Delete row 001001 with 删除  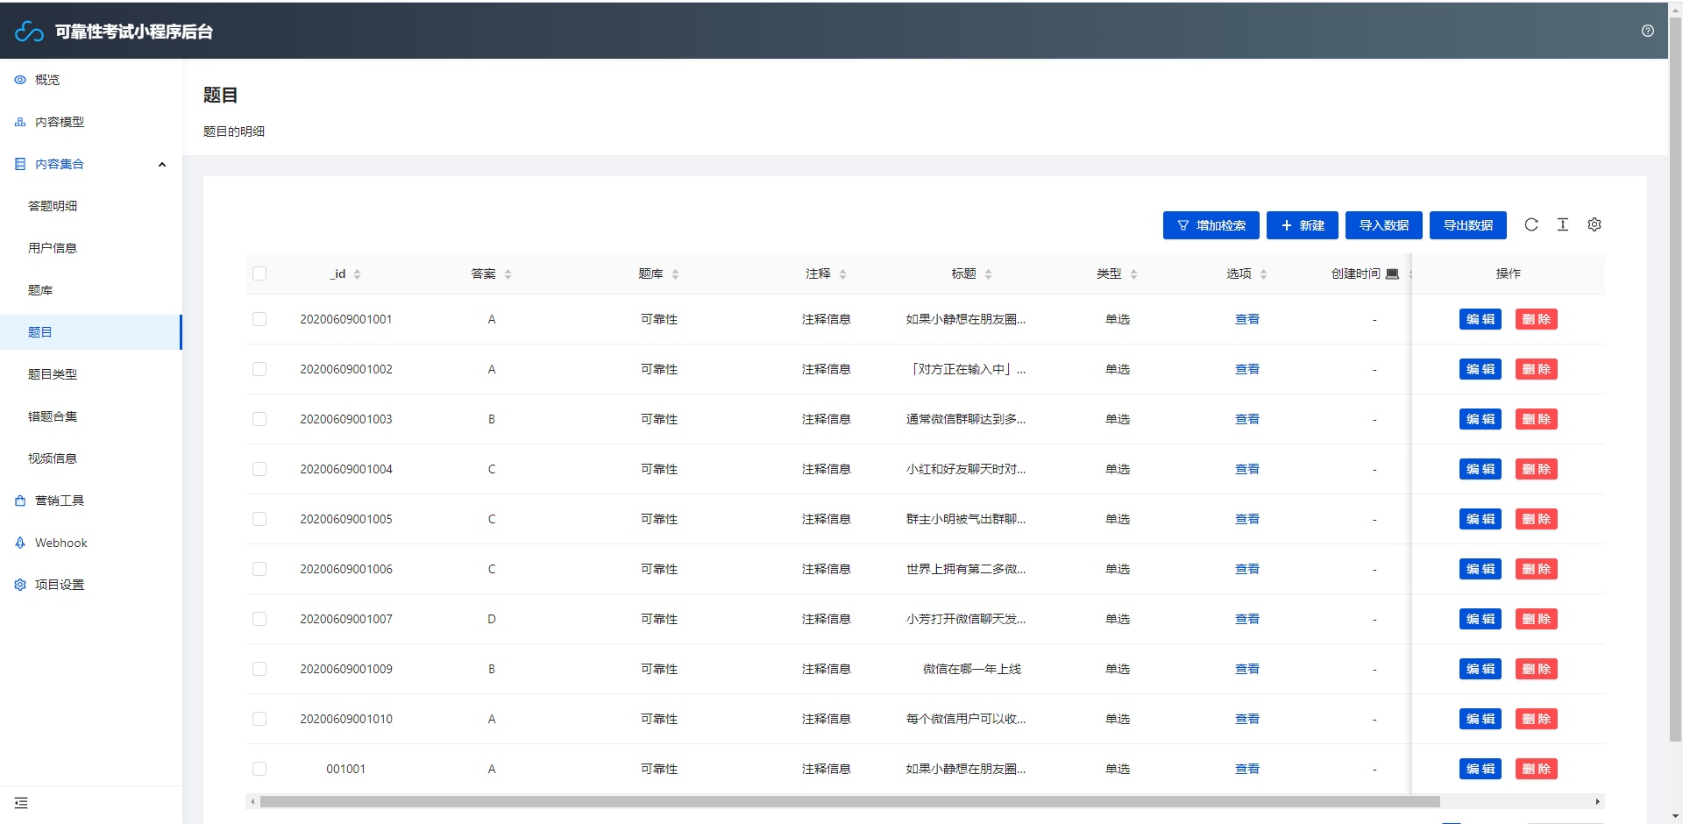point(1537,769)
